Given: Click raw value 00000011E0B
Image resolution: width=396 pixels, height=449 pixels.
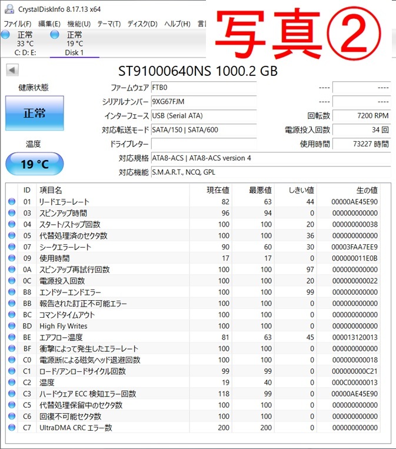Looking at the screenshot, I should pos(355,258).
